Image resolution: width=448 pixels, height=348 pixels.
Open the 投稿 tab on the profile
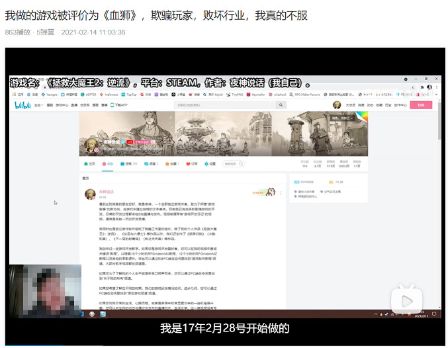128,163
